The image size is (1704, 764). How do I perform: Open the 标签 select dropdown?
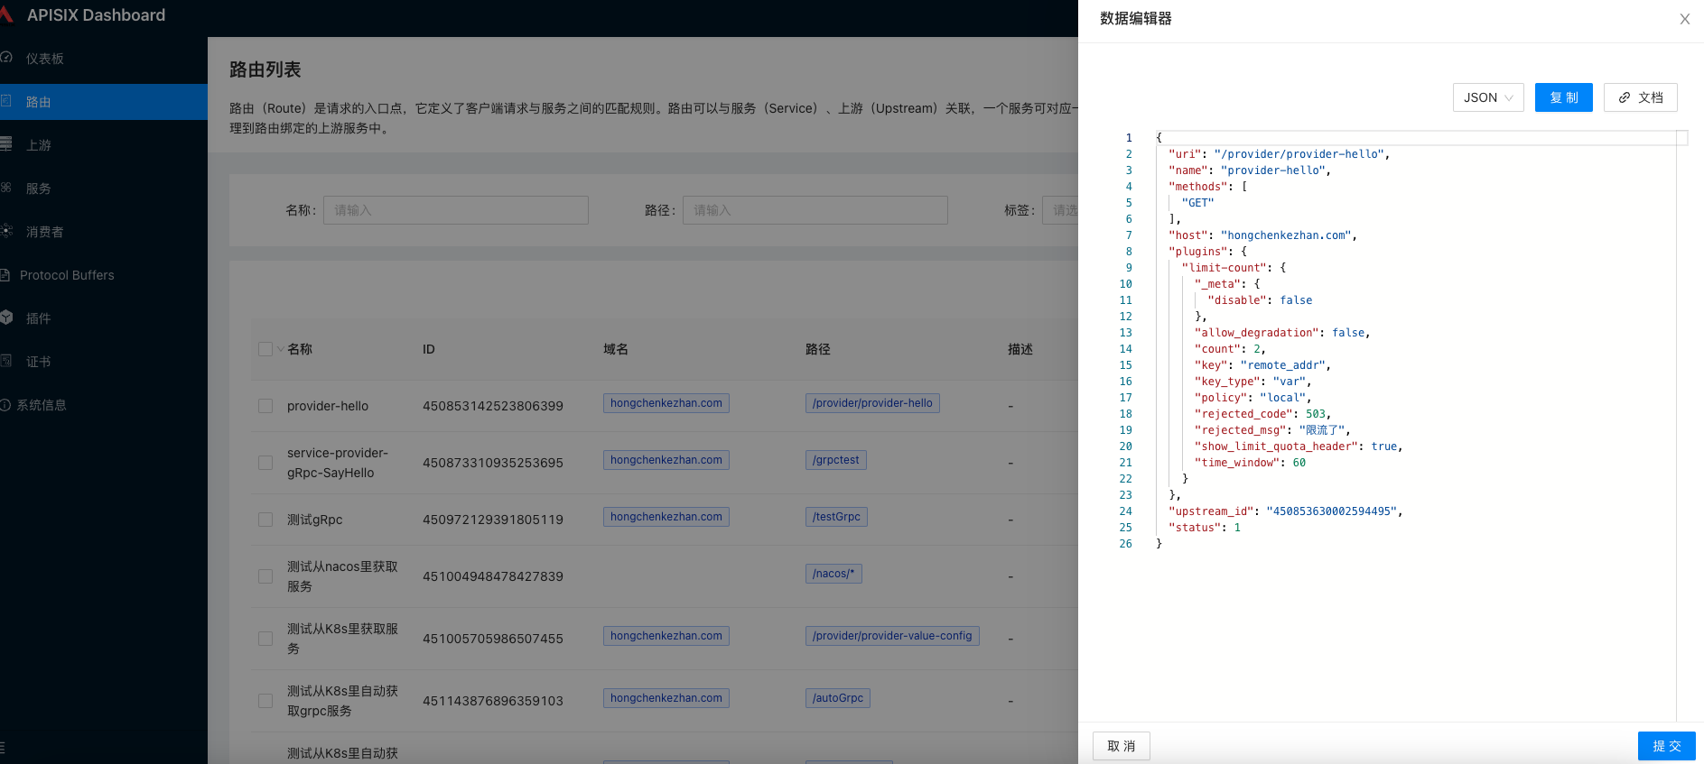click(x=1060, y=210)
